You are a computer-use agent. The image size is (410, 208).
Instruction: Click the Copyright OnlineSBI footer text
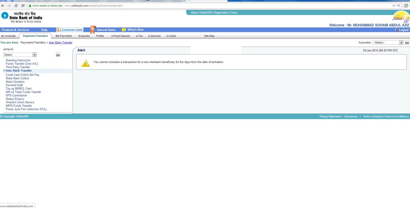14,117
